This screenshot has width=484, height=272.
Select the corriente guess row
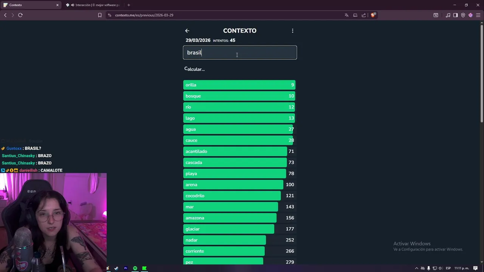240,251
